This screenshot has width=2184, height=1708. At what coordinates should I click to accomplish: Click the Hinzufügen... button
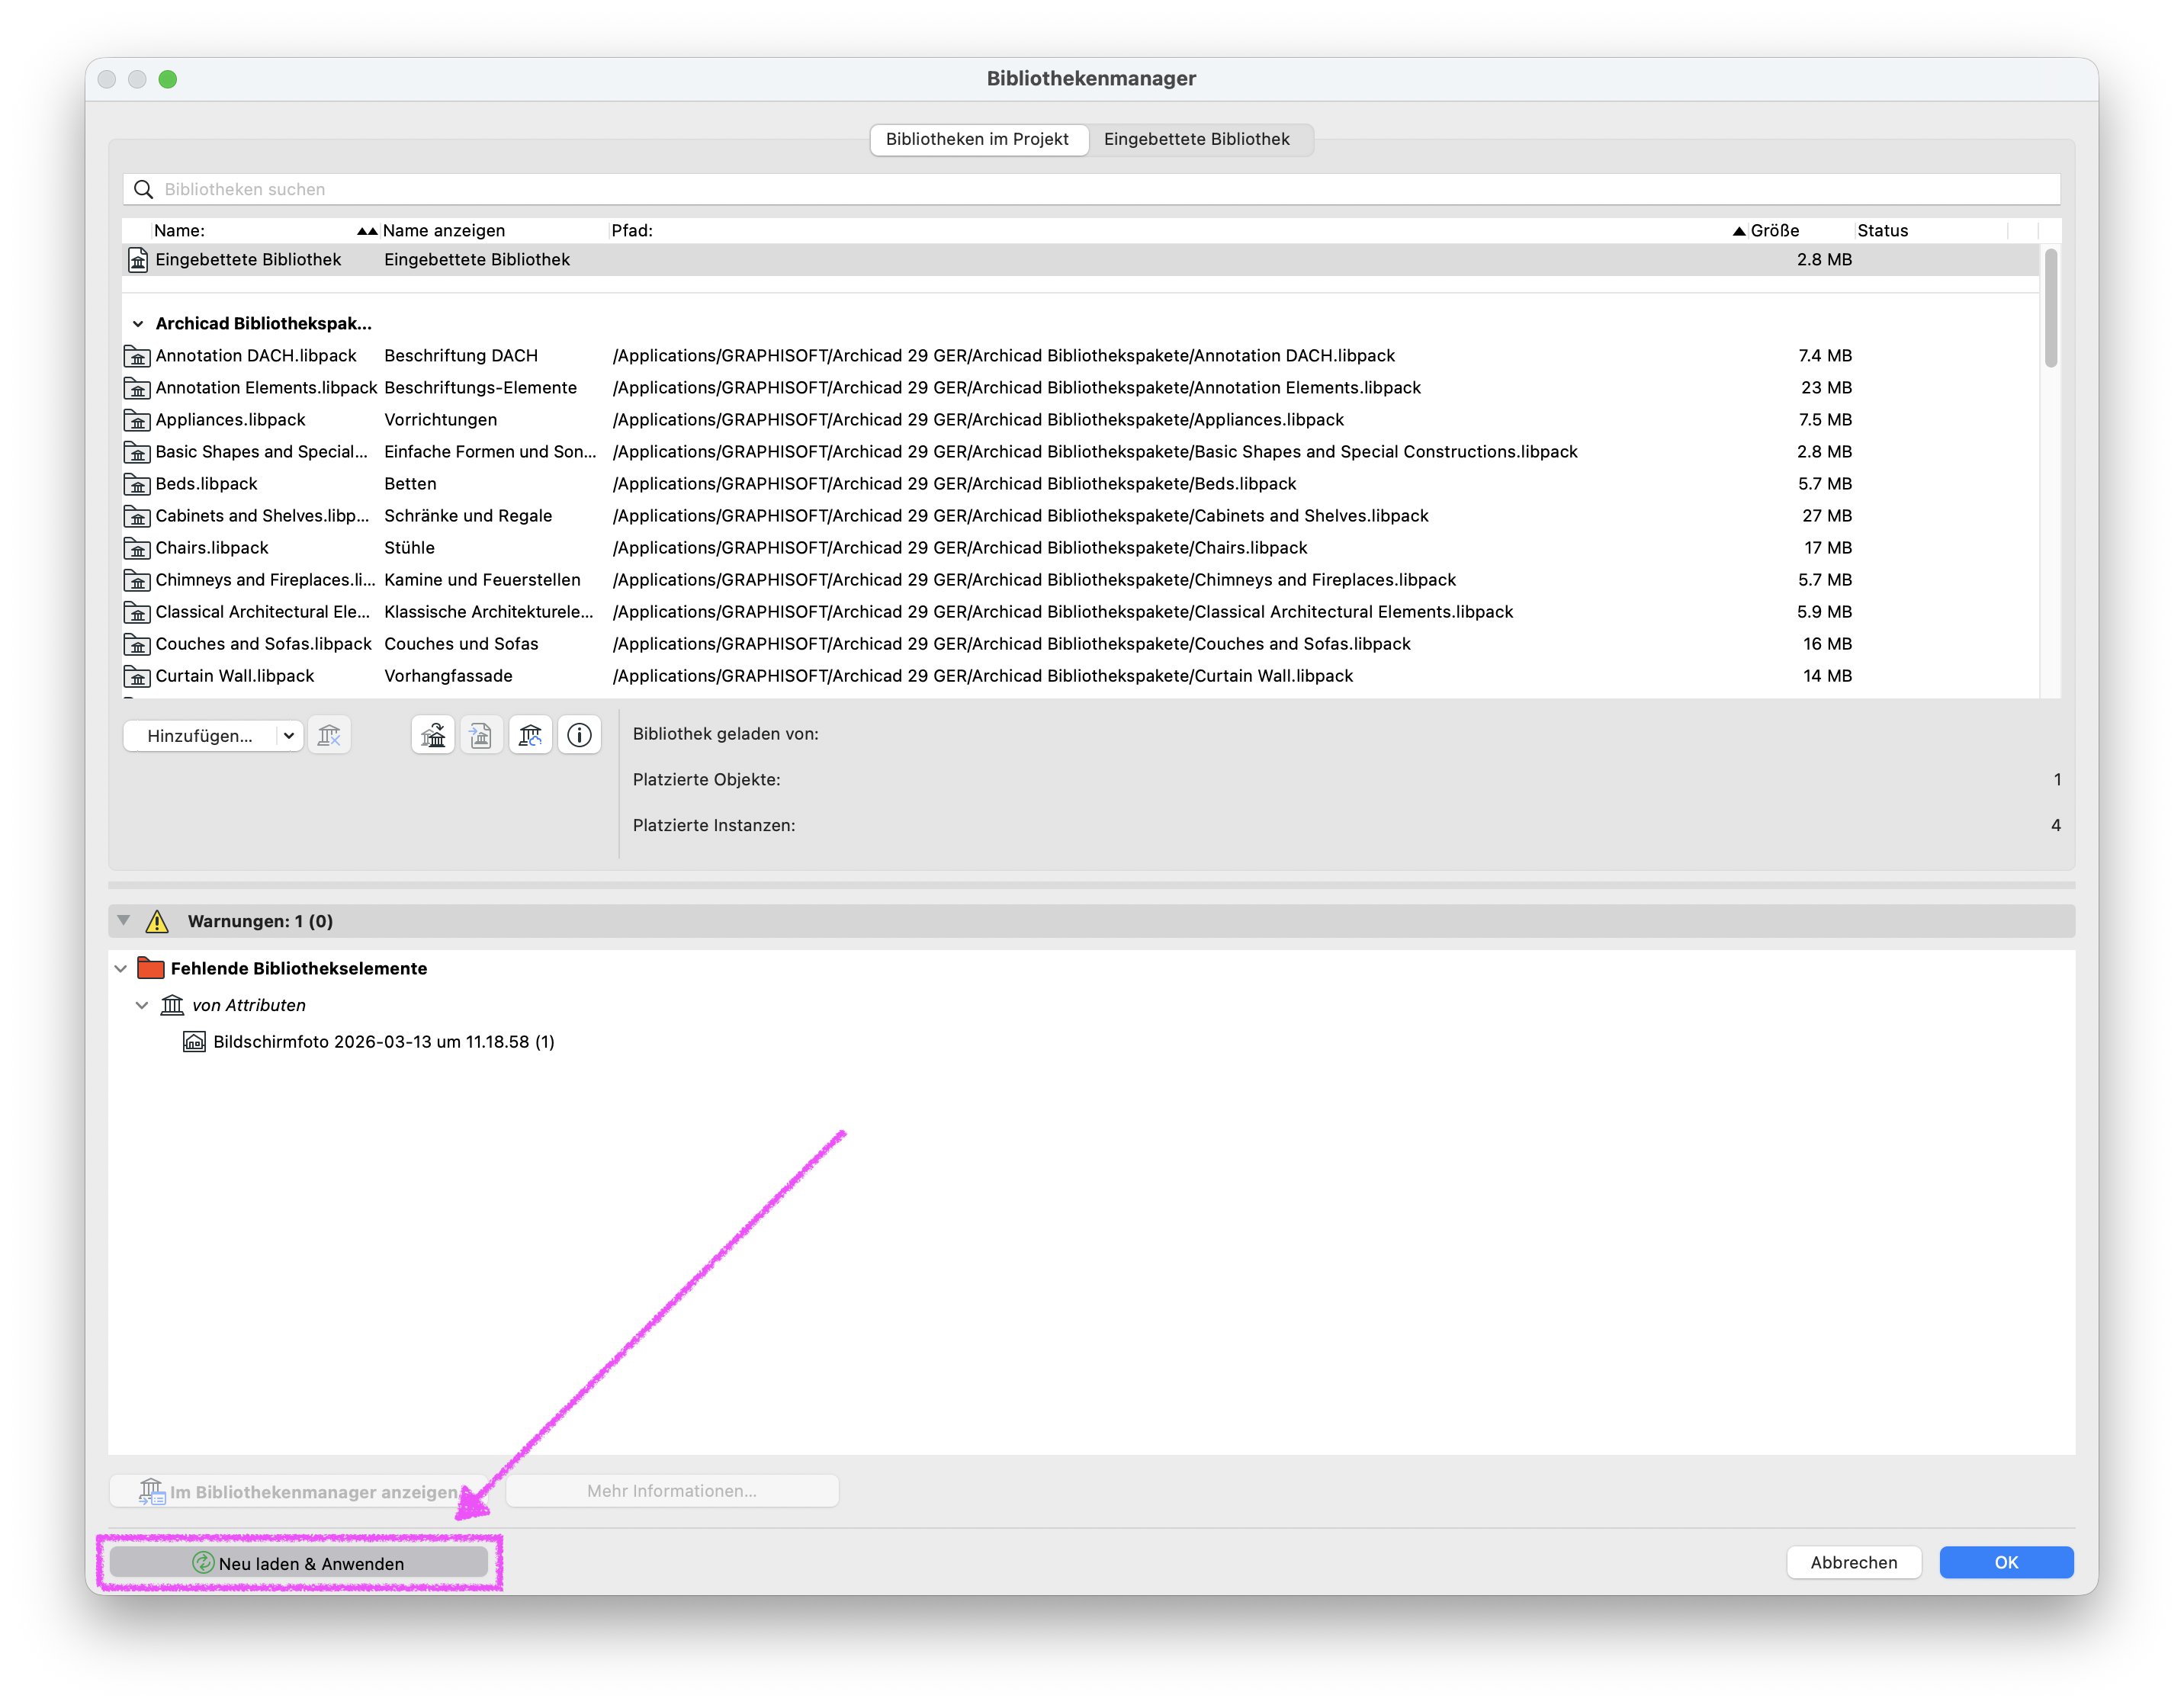(x=200, y=736)
